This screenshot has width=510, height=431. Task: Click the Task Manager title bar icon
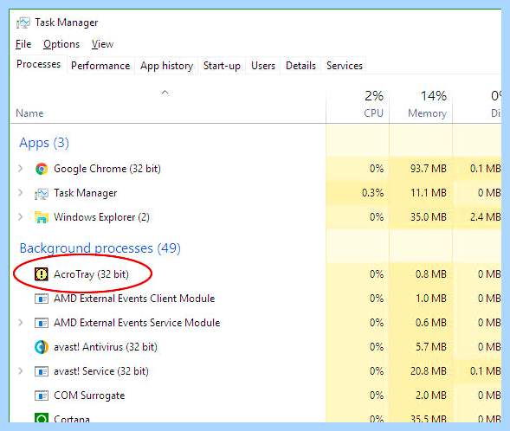[23, 23]
